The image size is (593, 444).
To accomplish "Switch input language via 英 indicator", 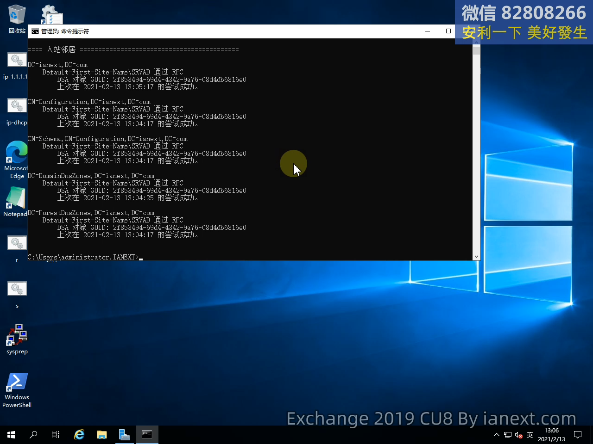I will [x=530, y=435].
